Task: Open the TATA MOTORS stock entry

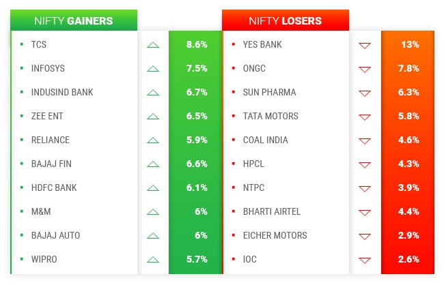Action: (x=270, y=117)
